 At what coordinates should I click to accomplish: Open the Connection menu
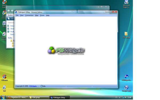pos(29,15)
